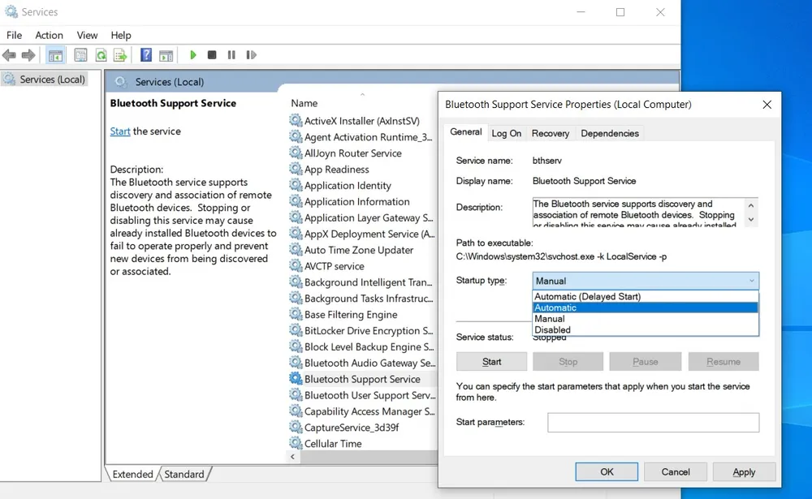Click the 'Start' the service link
Viewport: 812px width, 499px height.
point(120,131)
